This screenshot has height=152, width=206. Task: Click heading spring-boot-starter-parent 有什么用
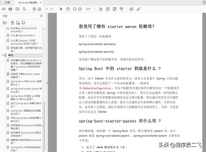[120, 121]
